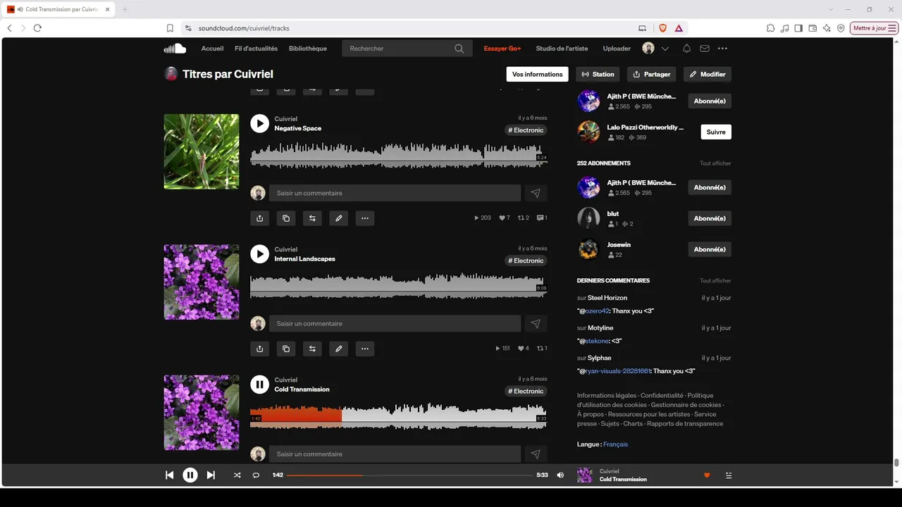The width and height of the screenshot is (902, 507).
Task: Follow Lalo Pazzi Otherworldly with Suivre
Action: pos(716,132)
